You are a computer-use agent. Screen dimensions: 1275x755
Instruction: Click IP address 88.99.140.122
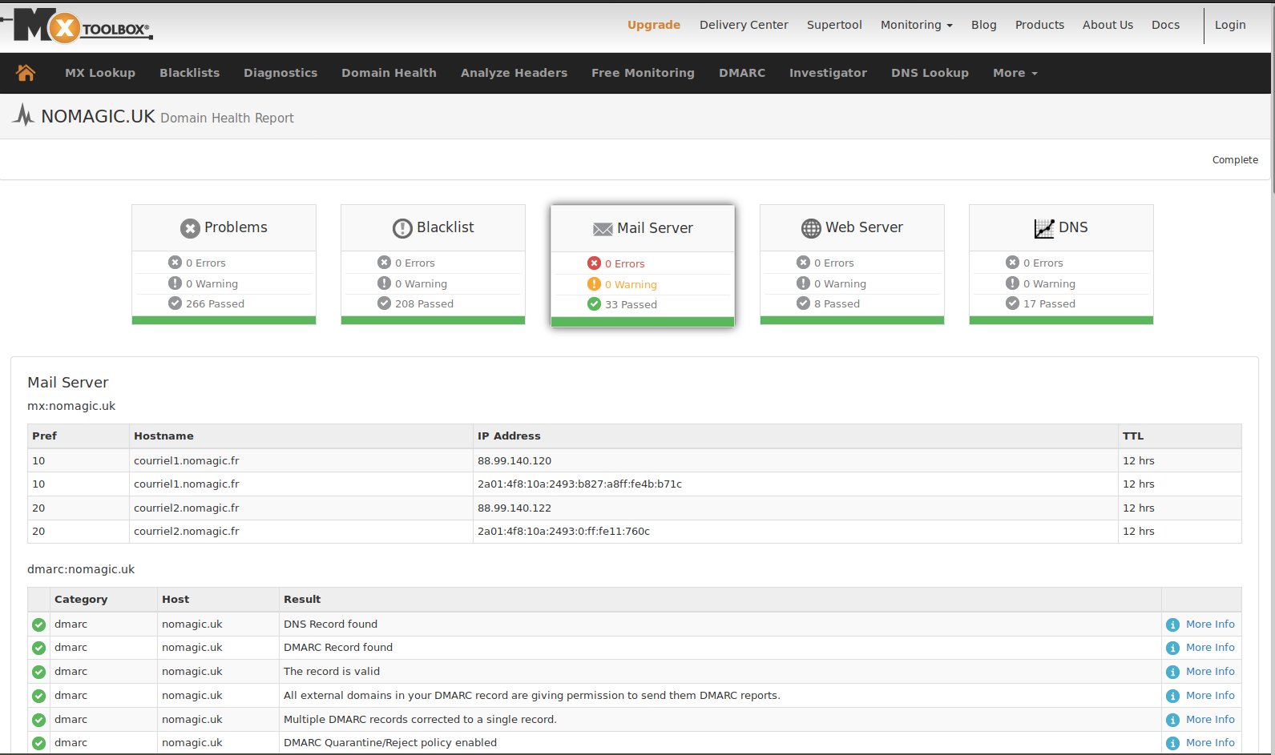[514, 508]
